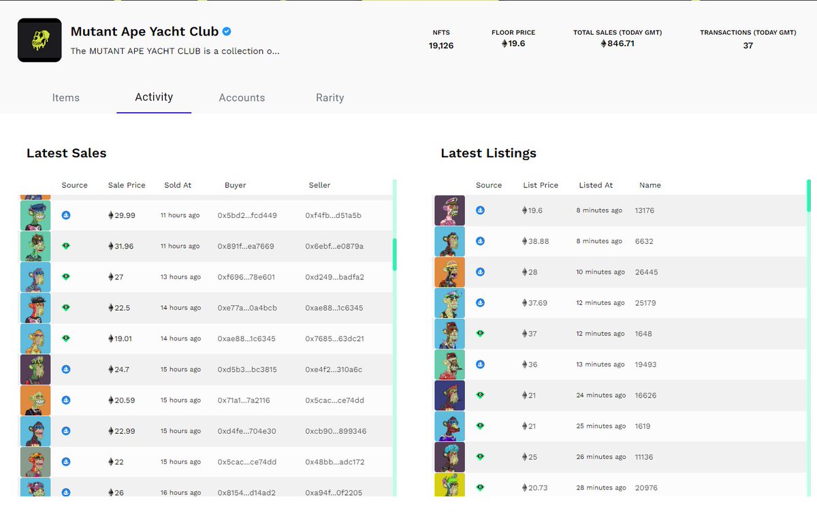This screenshot has width=817, height=525.
Task: Click buyer address 0xd5b3...bc3815
Action: (x=247, y=369)
